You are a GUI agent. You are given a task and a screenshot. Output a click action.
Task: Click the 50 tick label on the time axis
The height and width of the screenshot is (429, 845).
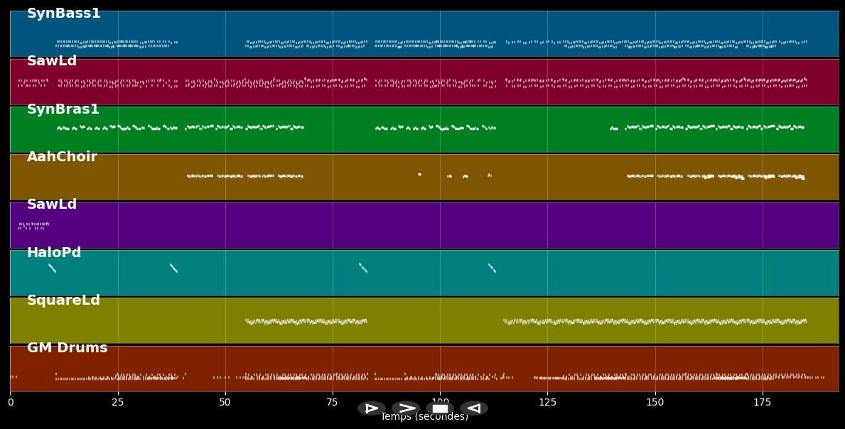tap(225, 403)
